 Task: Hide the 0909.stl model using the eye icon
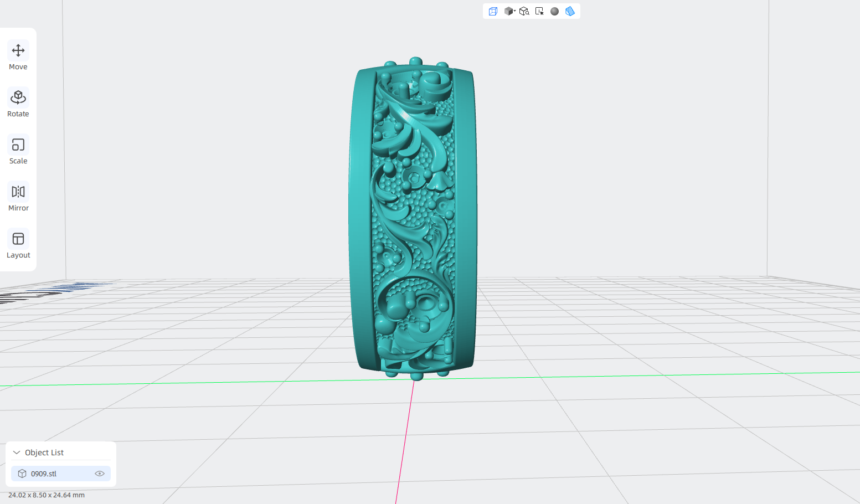point(100,474)
